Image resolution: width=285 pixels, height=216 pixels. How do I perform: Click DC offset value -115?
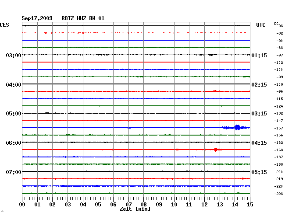coord(278,99)
